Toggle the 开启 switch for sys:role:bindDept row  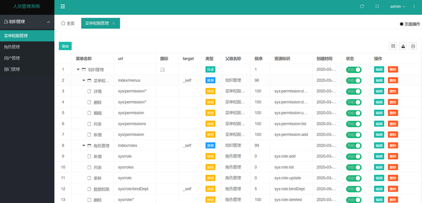click(353, 189)
